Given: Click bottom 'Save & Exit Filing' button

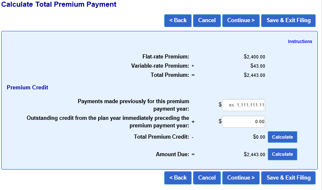Looking at the screenshot, I should 289,178.
